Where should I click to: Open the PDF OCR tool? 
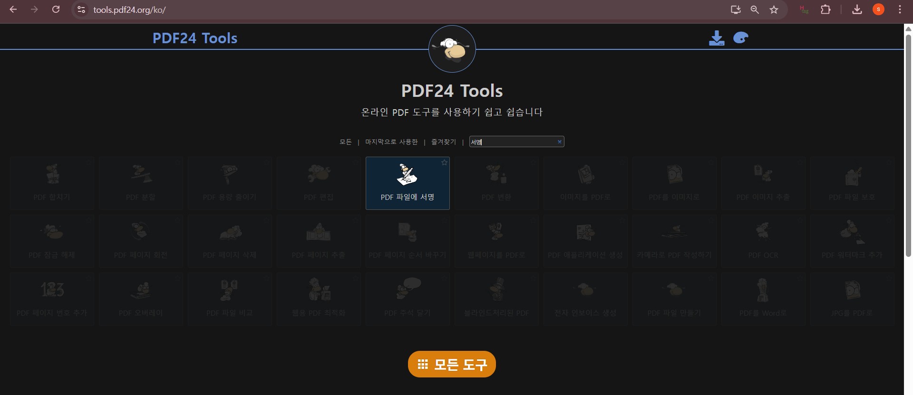pos(763,241)
